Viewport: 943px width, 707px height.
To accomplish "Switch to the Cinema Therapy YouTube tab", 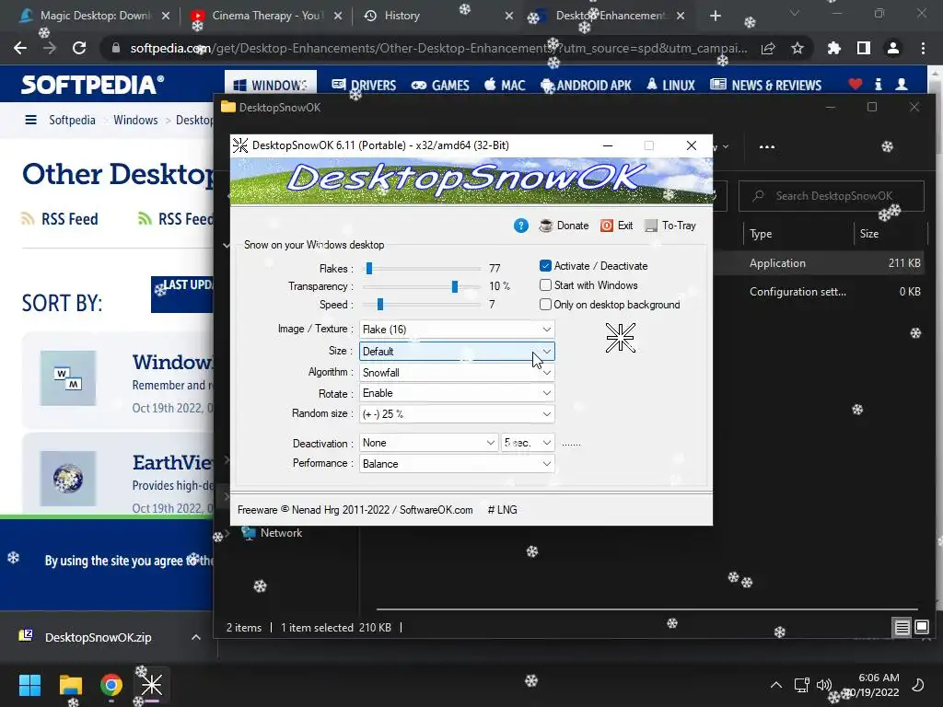I will coord(266,16).
